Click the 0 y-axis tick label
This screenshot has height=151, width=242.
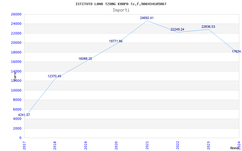[x=20, y=138]
